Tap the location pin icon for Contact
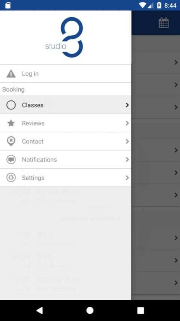Viewport: 180px width, 321px height. pyautogui.click(x=11, y=141)
